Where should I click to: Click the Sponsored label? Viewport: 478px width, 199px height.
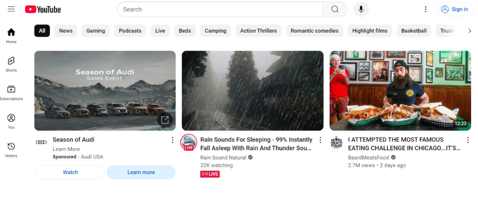tap(64, 156)
